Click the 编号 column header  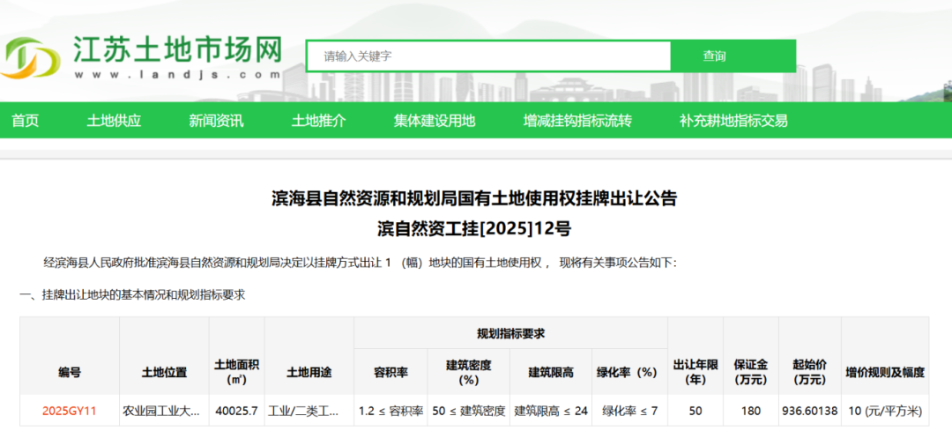coord(70,372)
